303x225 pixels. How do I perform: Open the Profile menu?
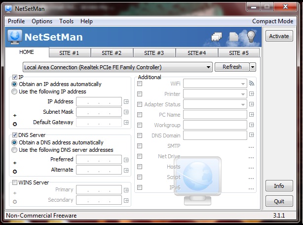click(x=16, y=21)
